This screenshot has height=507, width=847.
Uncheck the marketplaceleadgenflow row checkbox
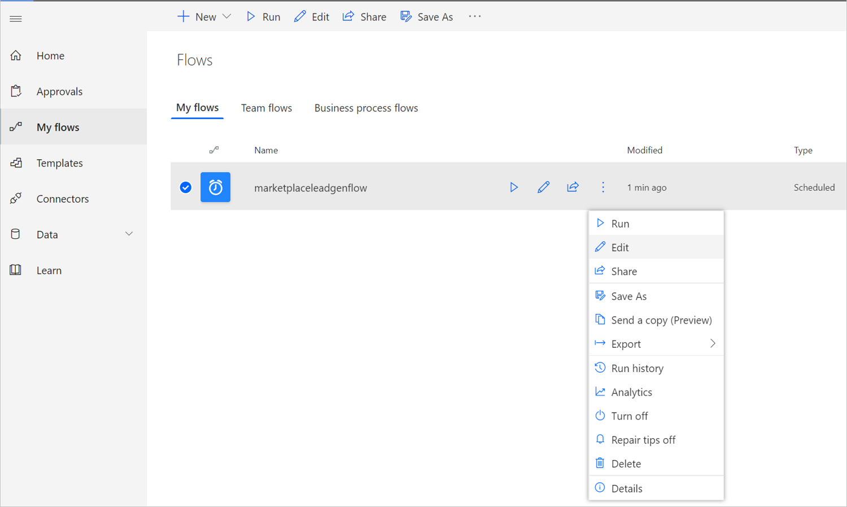[186, 187]
